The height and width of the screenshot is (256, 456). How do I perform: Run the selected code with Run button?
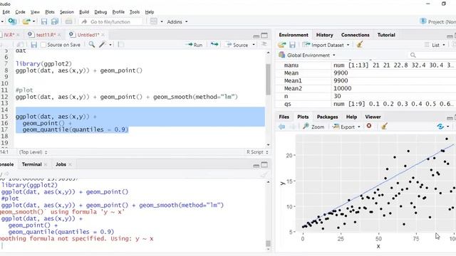[x=195, y=45]
